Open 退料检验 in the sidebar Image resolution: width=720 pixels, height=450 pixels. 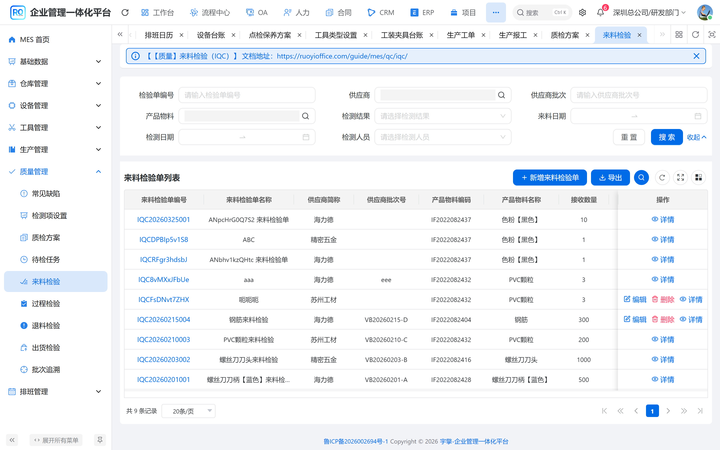click(56, 325)
